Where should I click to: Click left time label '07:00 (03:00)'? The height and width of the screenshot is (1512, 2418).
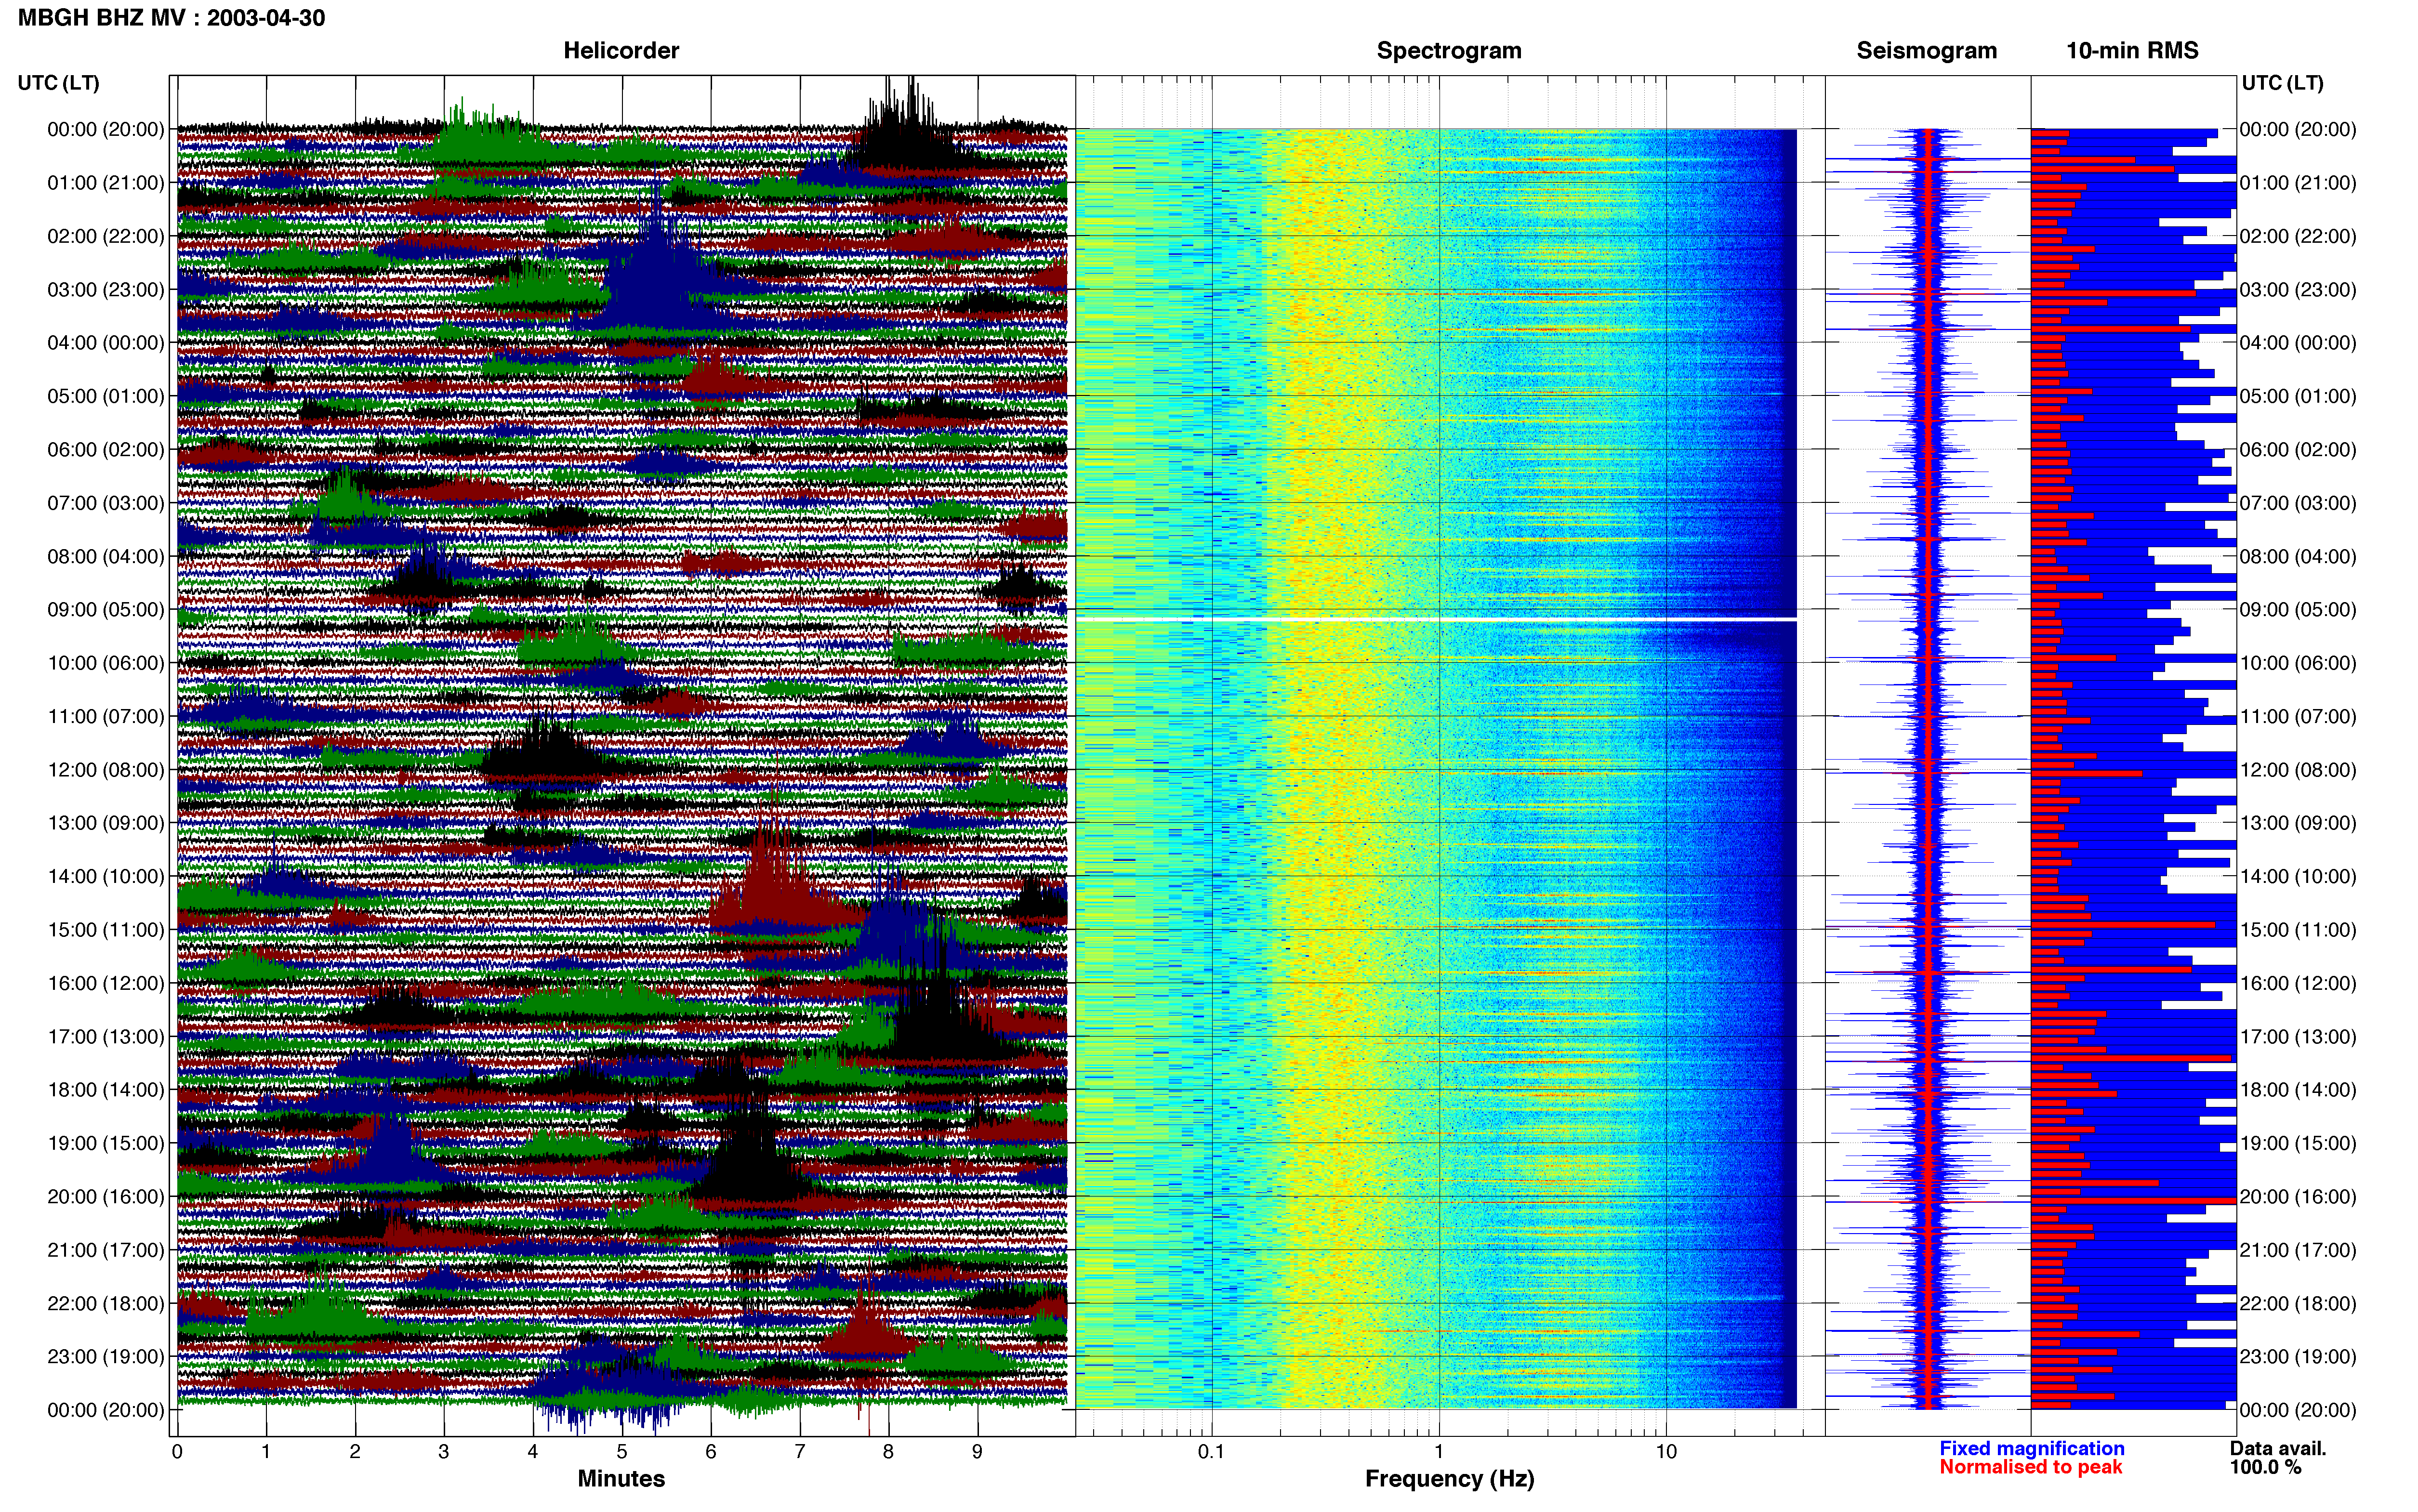[x=106, y=503]
